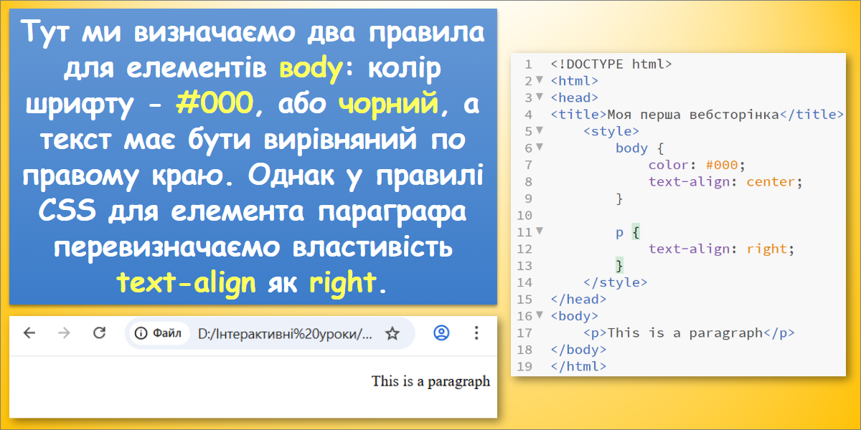Collapse the <style> block fold arrow

[x=540, y=130]
